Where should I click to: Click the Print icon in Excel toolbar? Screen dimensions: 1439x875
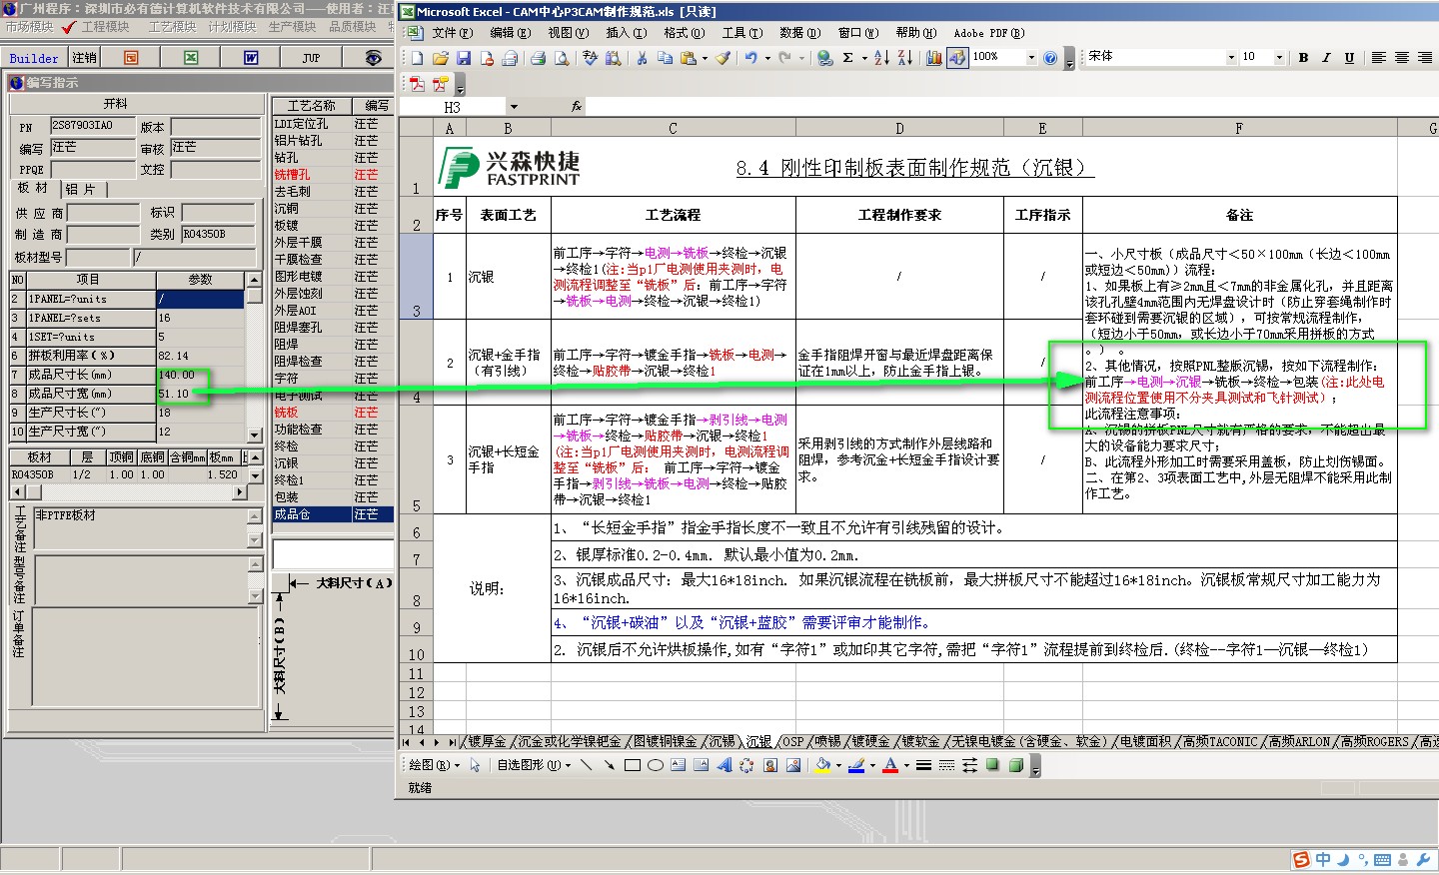click(538, 58)
